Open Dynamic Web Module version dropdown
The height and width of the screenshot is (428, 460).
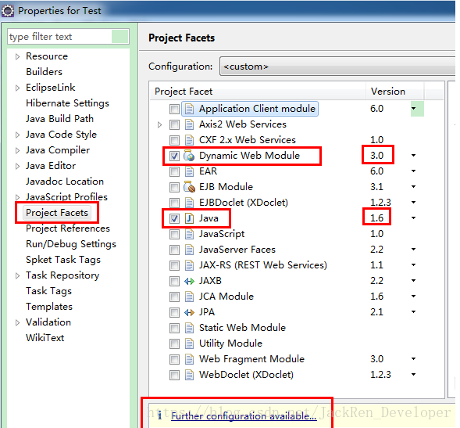[413, 155]
